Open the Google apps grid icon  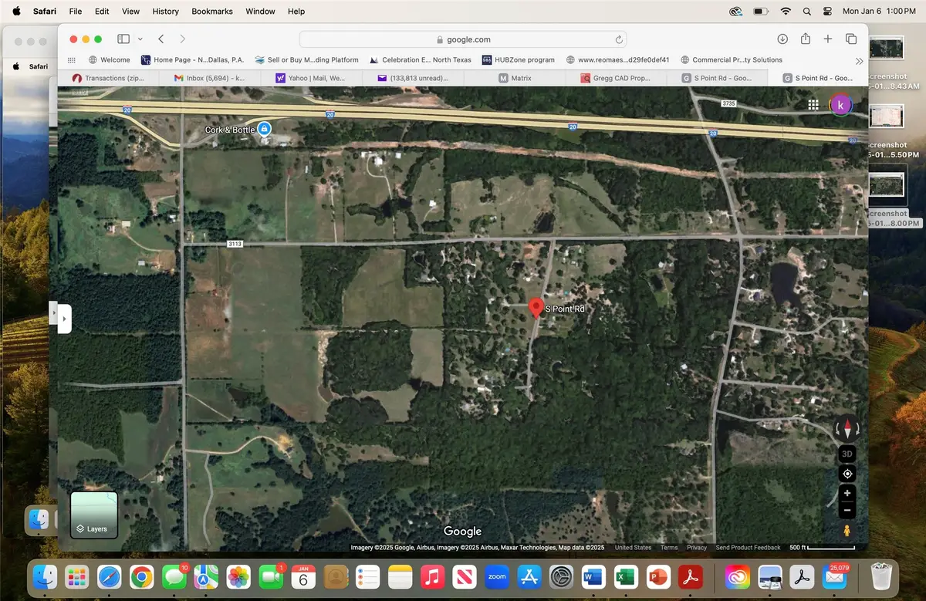coord(813,104)
